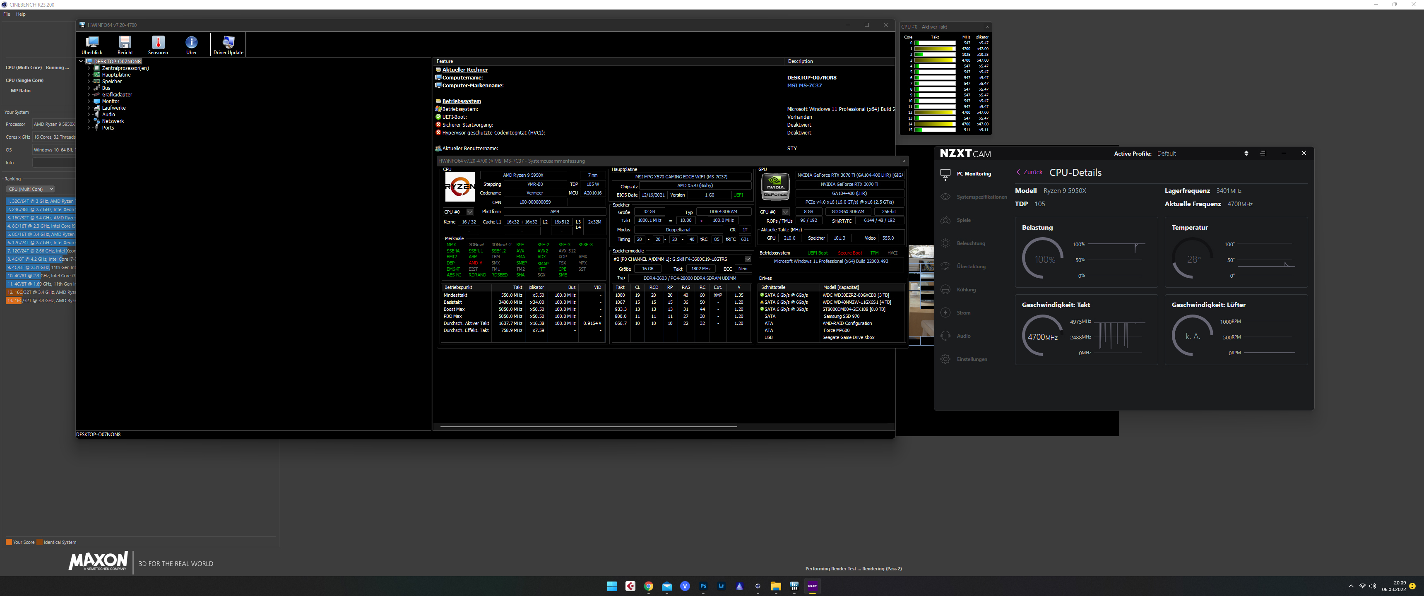
Task: Collapse the DESKTOP-O07NON8 root node
Action: coord(81,61)
